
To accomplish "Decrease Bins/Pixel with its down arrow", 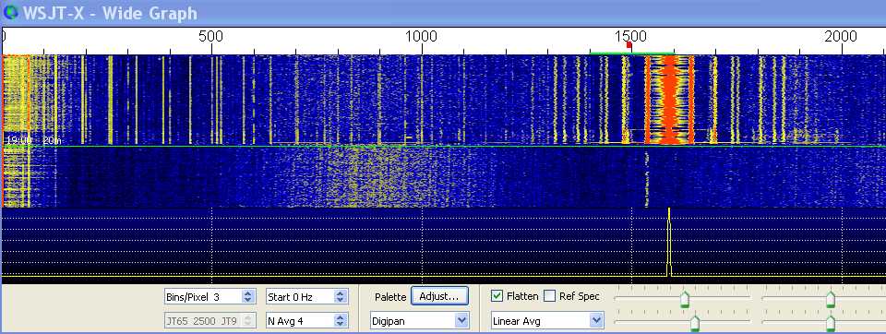I will coord(247,300).
